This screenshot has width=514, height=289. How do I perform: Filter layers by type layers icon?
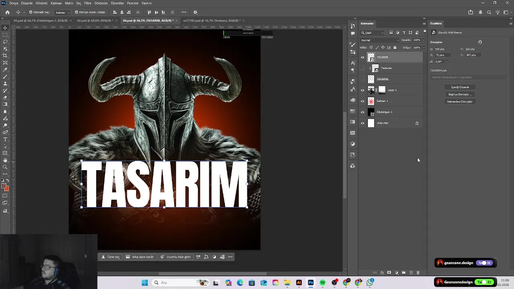pyautogui.click(x=404, y=33)
